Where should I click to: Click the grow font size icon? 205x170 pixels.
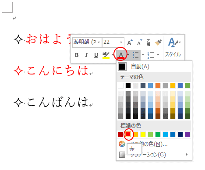pyautogui.click(x=130, y=42)
